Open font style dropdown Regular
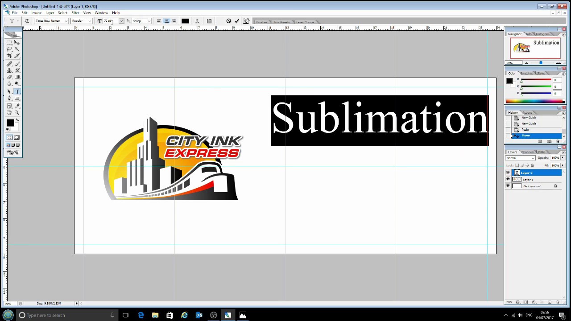 click(x=81, y=21)
